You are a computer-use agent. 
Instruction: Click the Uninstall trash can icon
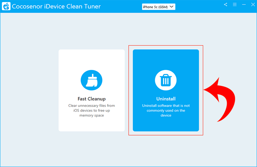tap(166, 80)
